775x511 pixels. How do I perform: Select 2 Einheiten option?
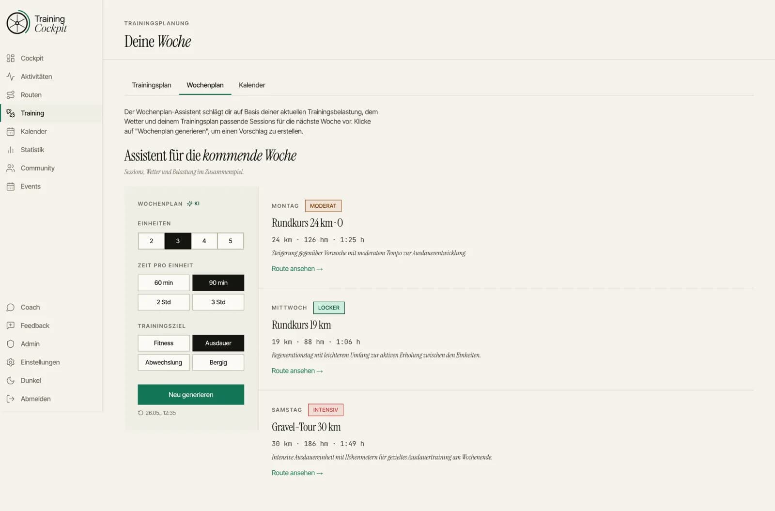click(x=151, y=241)
